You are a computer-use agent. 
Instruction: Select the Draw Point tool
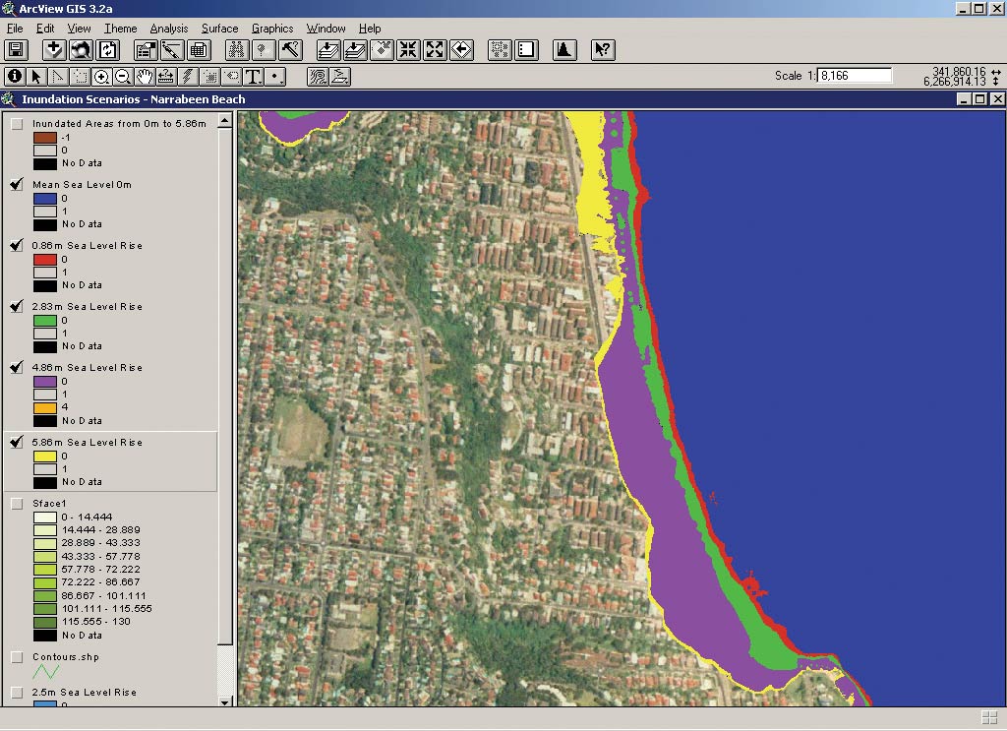275,77
